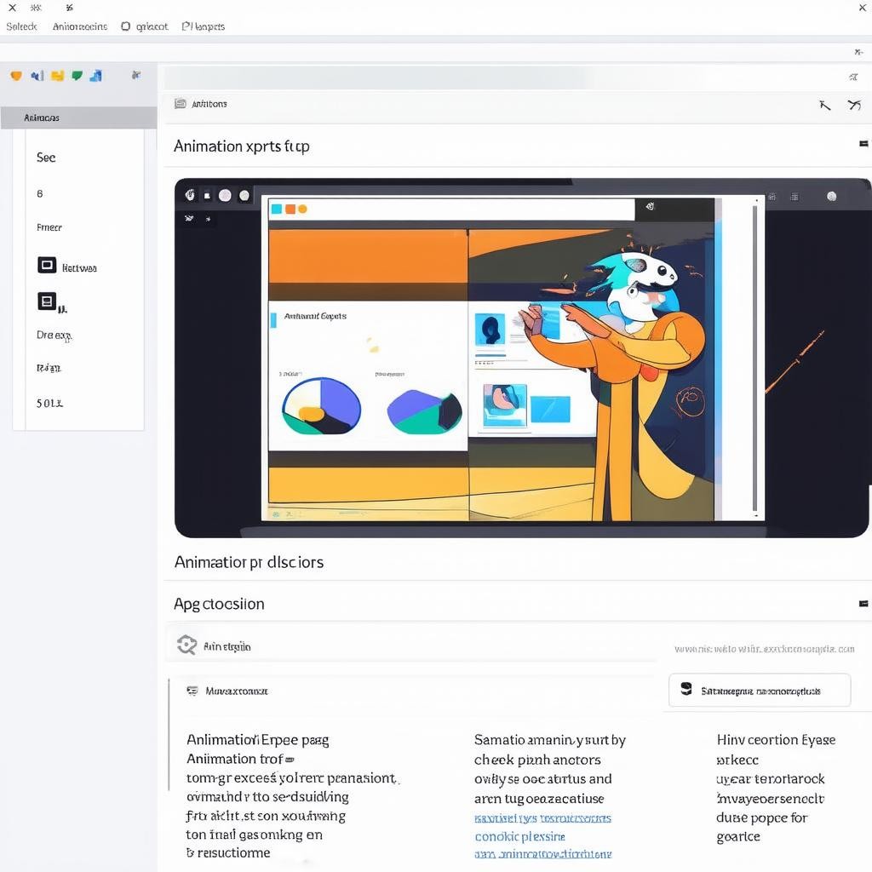Viewport: 872px width, 872px height.
Task: Click the circular search icon beside Ann stgiin
Action: click(x=186, y=645)
